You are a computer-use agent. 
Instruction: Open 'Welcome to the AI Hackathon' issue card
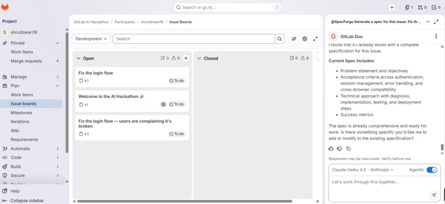[132, 101]
